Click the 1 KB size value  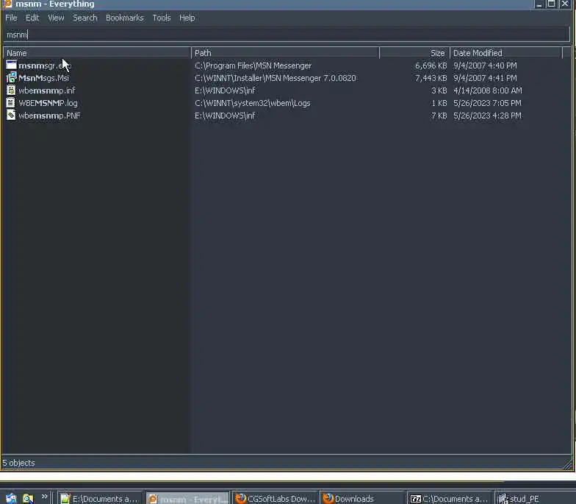tap(439, 103)
